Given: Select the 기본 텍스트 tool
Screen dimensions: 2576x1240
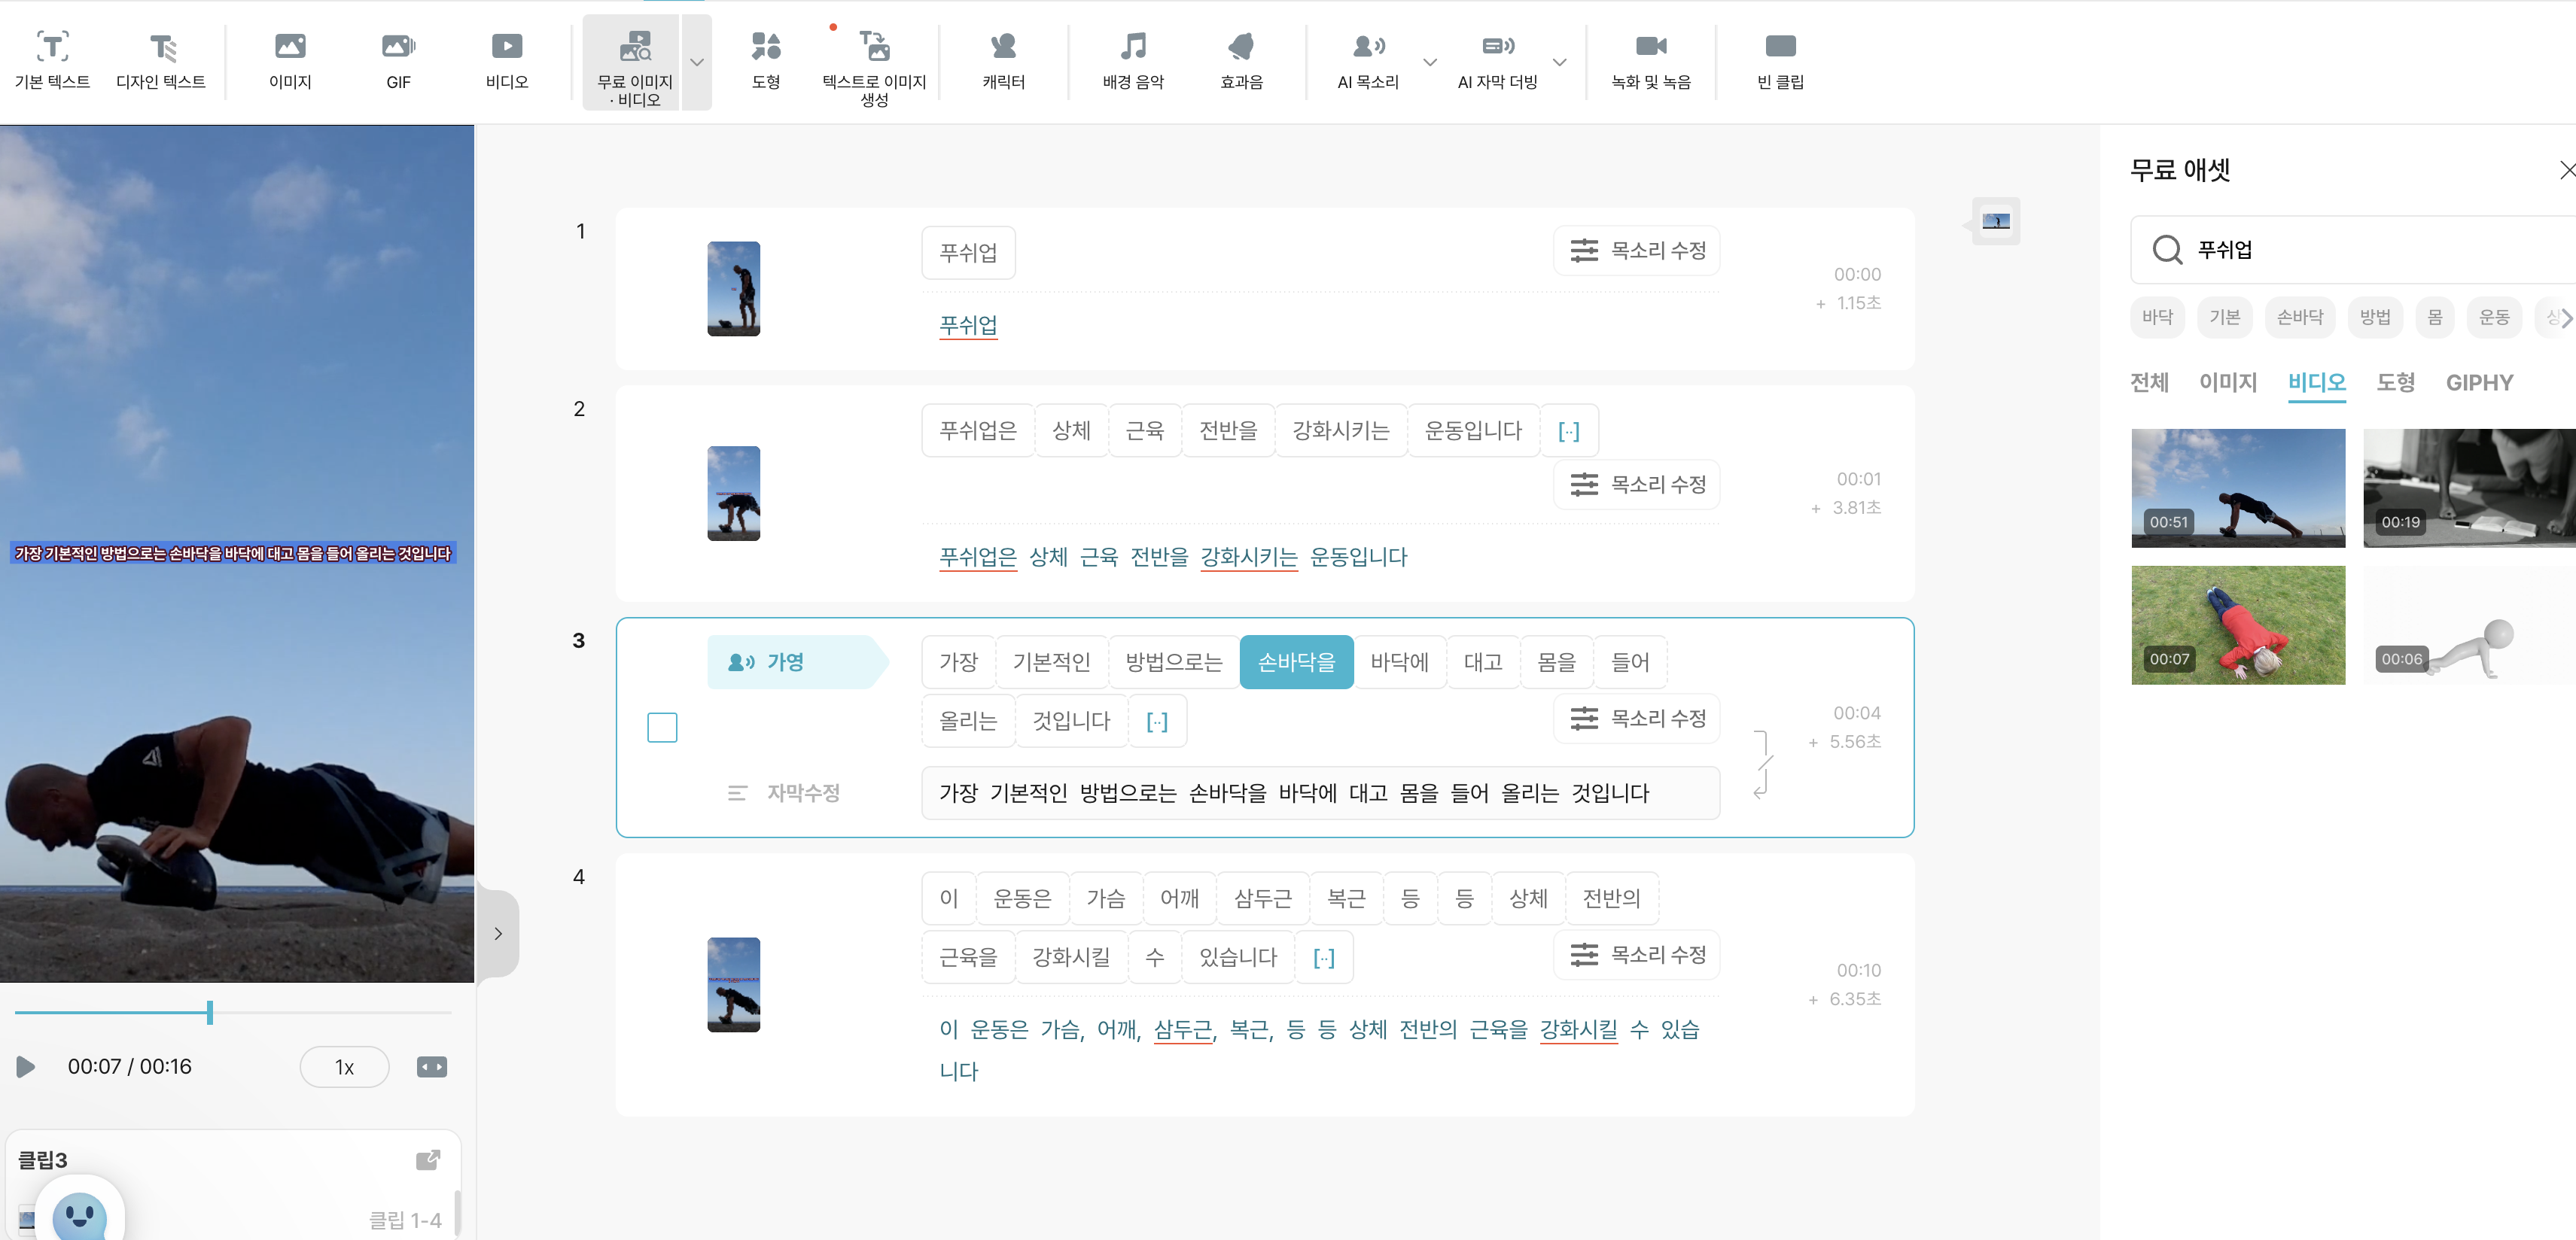Looking at the screenshot, I should point(53,61).
